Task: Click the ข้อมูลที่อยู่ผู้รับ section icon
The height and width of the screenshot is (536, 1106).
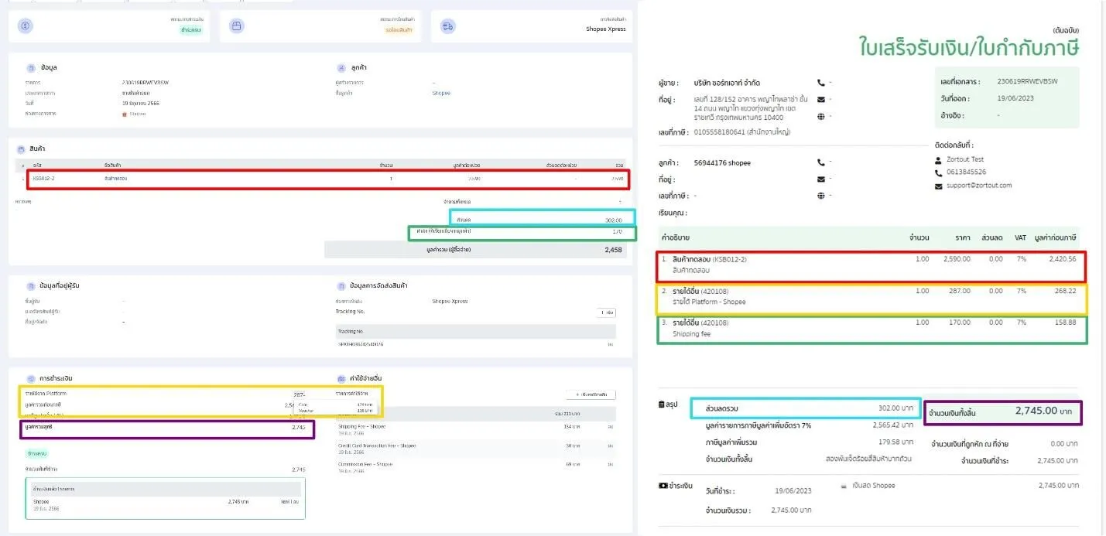Action: [31, 286]
